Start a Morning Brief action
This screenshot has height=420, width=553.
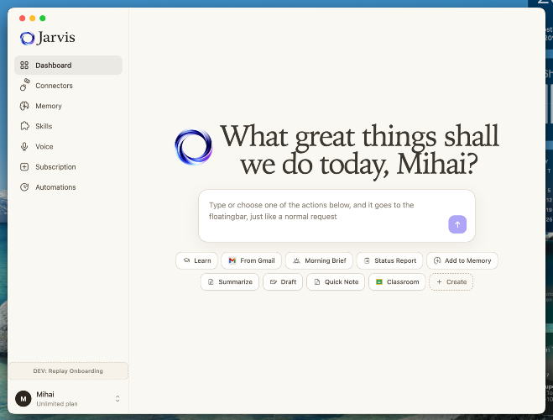319,260
